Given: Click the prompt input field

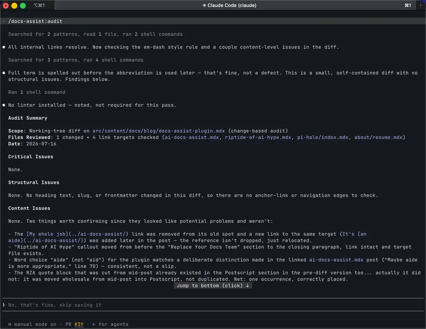Looking at the screenshot, I should 213,305.
